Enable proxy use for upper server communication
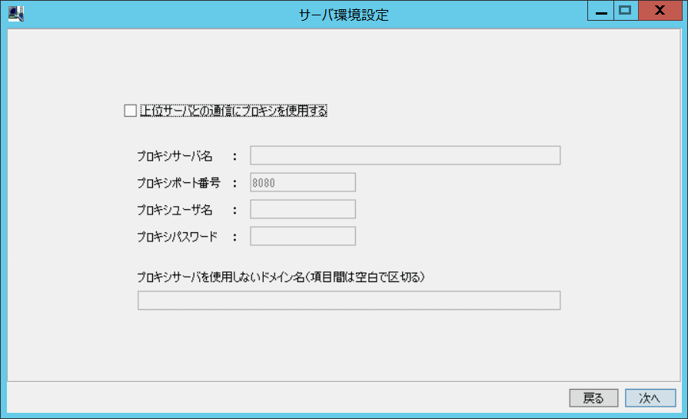Screen dimensions: 688x419 point(131,111)
